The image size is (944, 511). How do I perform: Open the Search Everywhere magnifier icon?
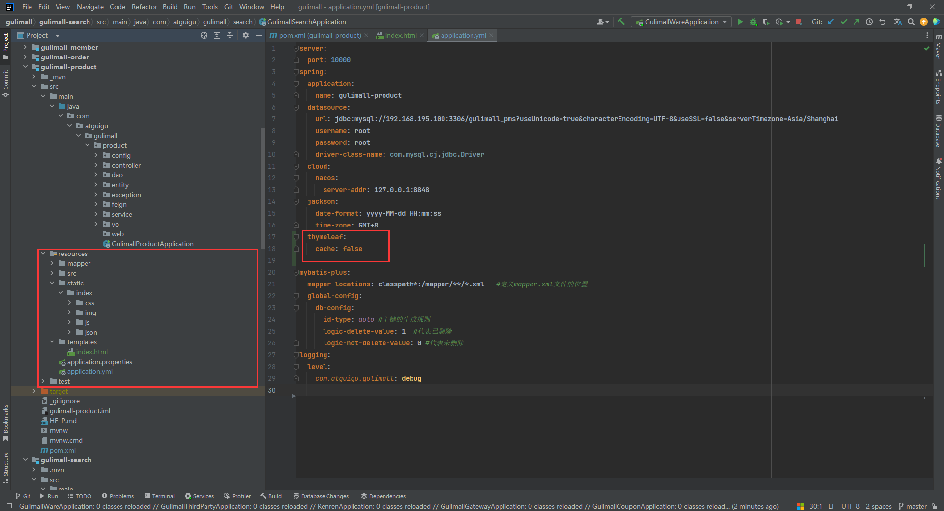point(911,22)
